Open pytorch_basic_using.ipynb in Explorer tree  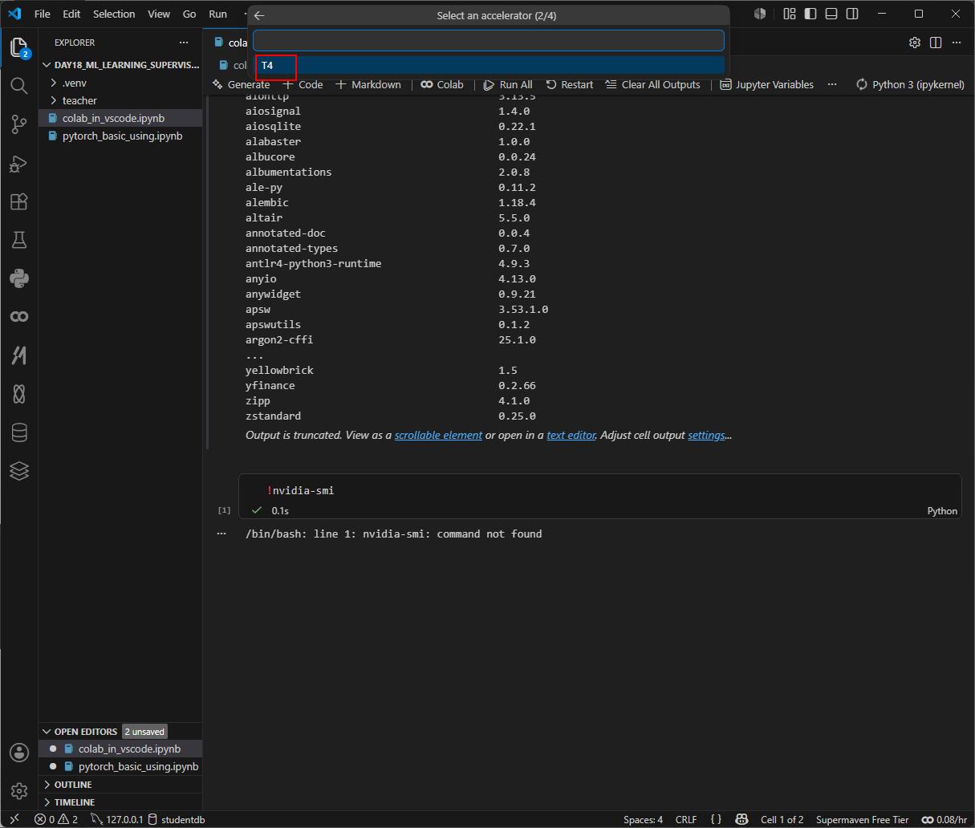point(120,136)
